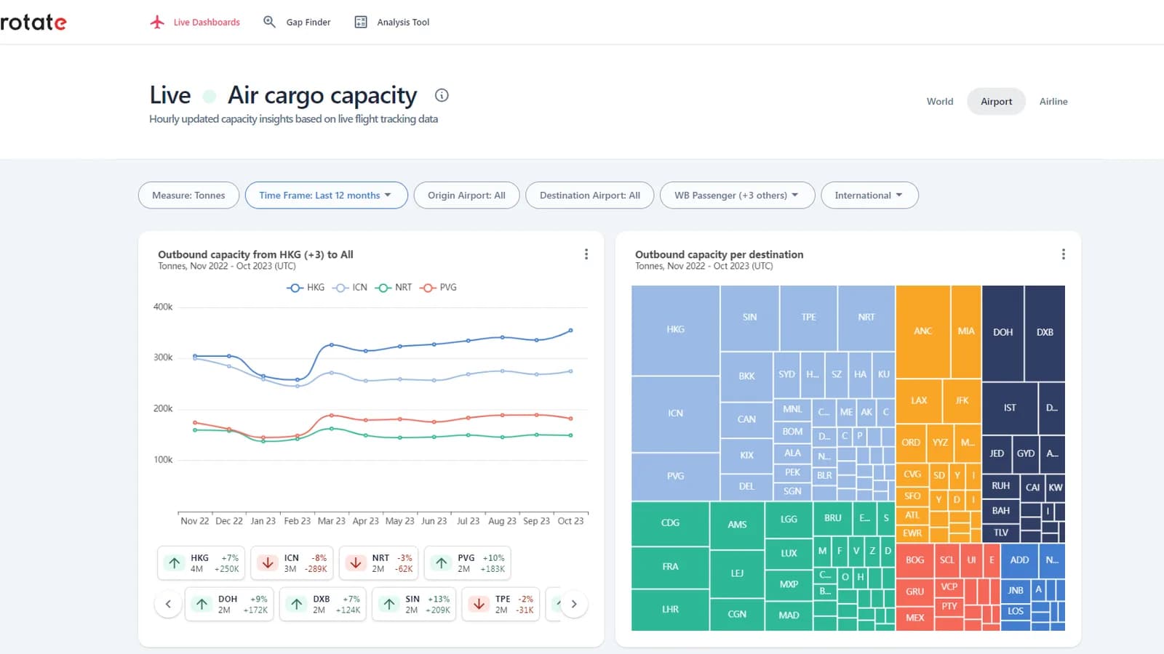Open the Measure: Tonnes filter
This screenshot has height=654, width=1164.
[x=188, y=195]
